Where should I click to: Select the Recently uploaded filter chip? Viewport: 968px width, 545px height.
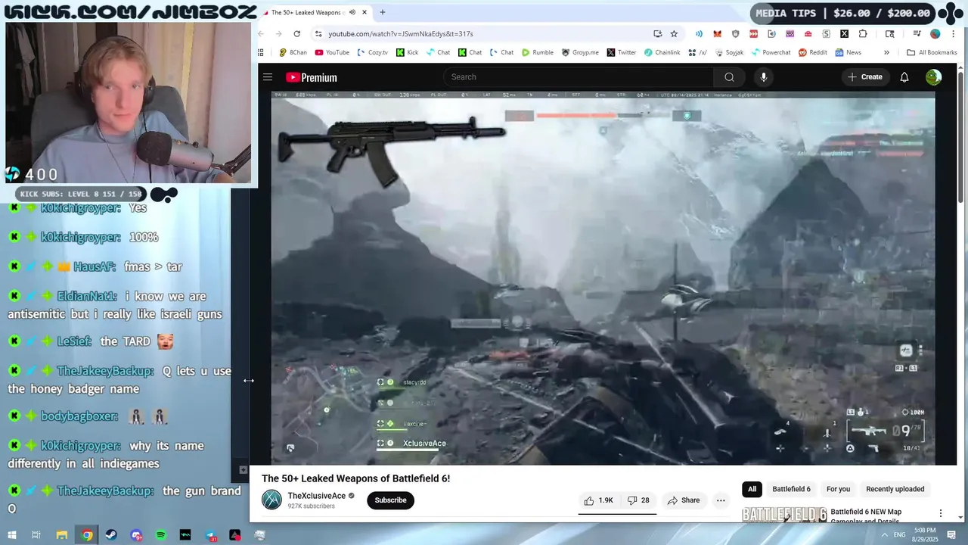click(895, 489)
